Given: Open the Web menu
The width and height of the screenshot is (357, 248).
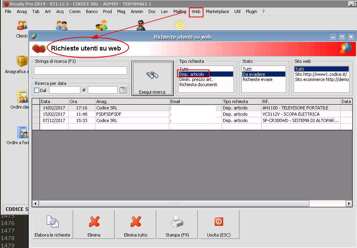Looking at the screenshot, I should pos(196,12).
